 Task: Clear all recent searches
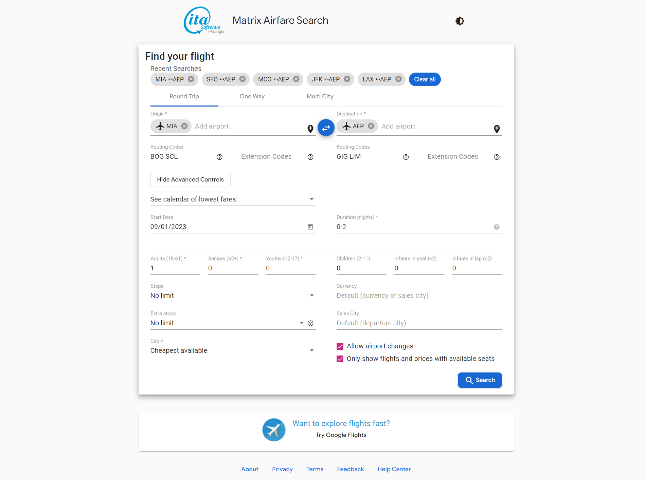pos(425,79)
